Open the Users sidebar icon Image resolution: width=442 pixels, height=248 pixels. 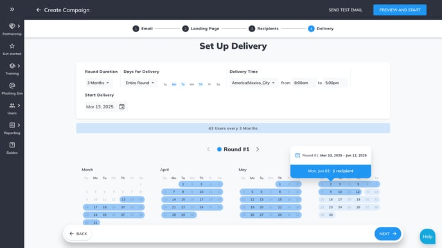coord(12,106)
